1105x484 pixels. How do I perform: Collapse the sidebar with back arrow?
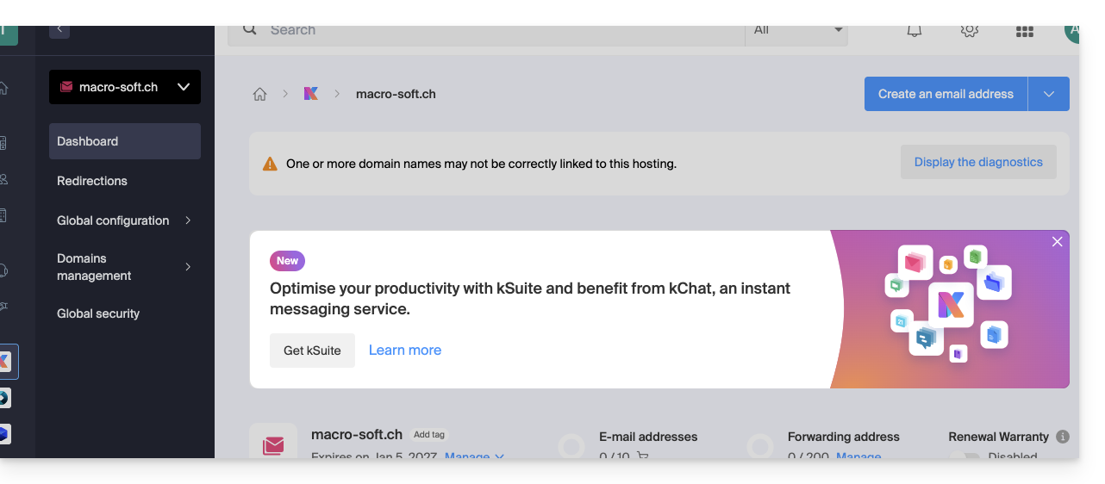pyautogui.click(x=59, y=30)
